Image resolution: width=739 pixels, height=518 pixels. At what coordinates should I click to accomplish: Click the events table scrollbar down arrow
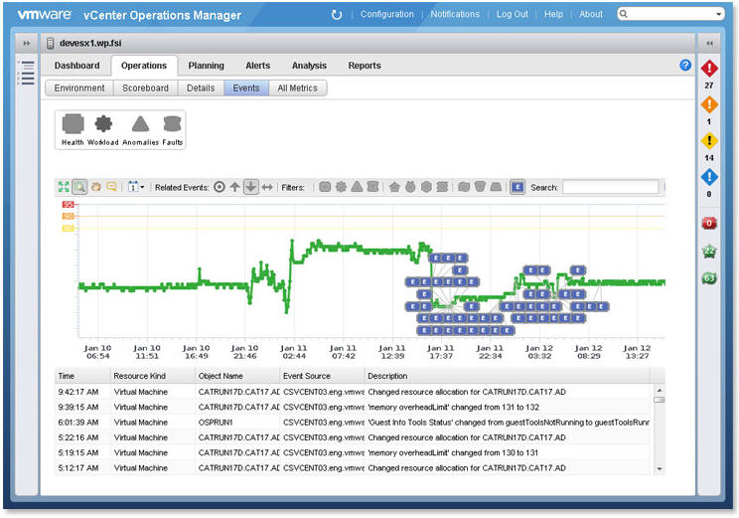coord(660,468)
